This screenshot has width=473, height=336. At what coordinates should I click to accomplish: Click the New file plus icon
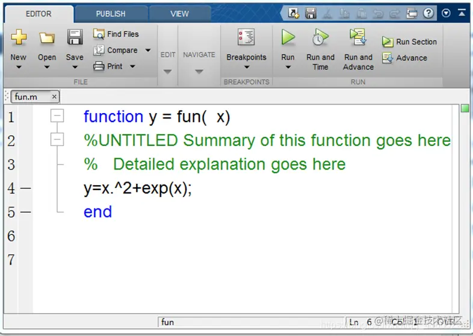pos(19,37)
